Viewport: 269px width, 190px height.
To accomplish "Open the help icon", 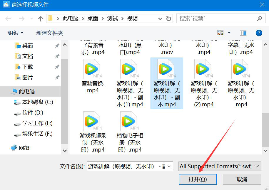I will tap(259, 33).
